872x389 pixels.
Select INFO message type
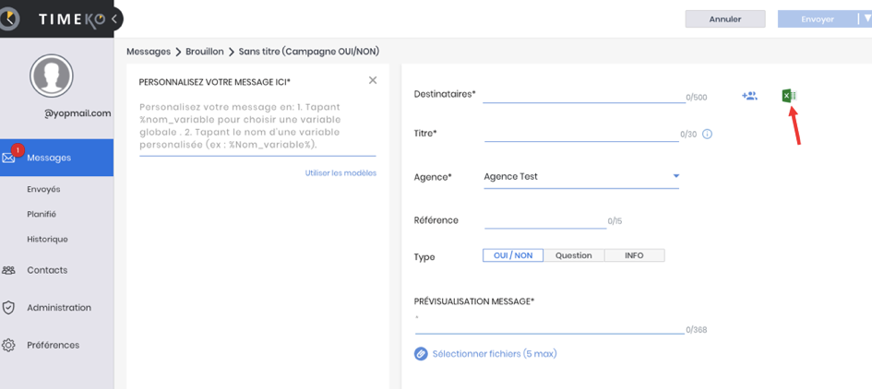(634, 255)
